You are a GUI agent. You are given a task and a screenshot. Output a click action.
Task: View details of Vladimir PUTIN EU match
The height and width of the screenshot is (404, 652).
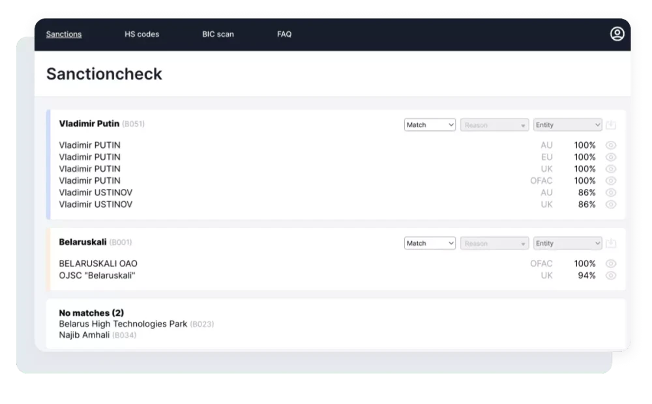[x=611, y=157]
